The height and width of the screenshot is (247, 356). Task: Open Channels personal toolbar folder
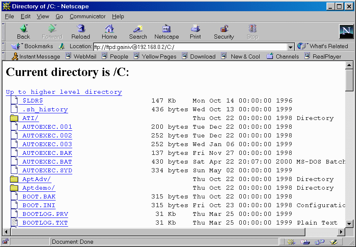(x=282, y=56)
